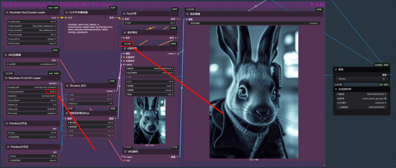Click the K sampler node header icon
396x168 pixels.
(125, 49)
